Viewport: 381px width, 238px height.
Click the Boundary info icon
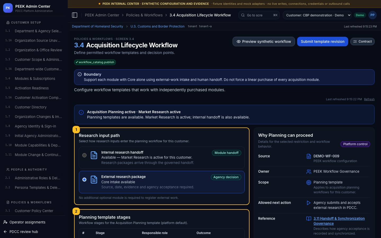(80, 74)
